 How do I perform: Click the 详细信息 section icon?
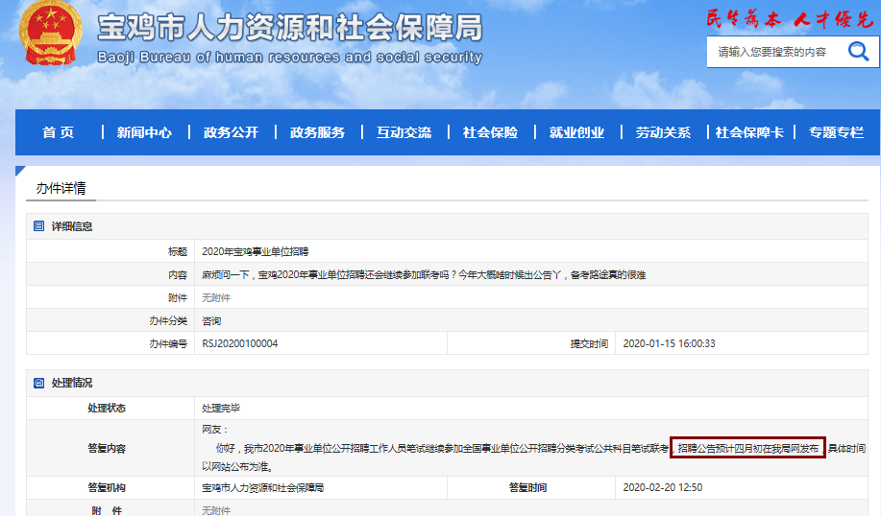point(38,226)
